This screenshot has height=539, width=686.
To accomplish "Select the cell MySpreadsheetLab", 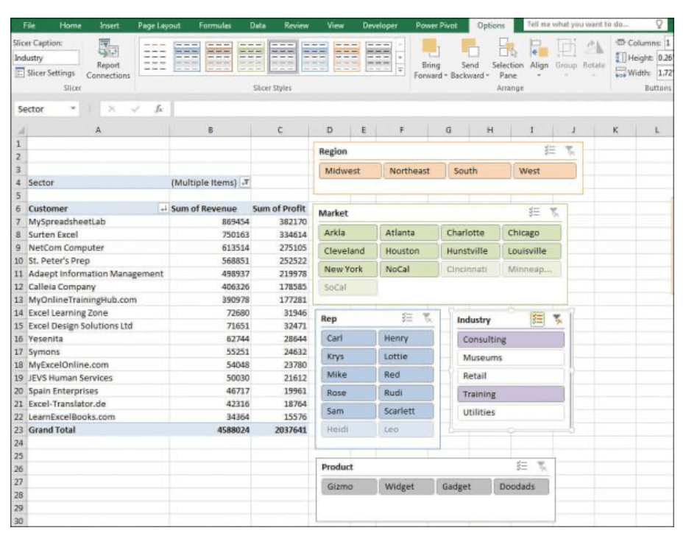I will point(98,222).
